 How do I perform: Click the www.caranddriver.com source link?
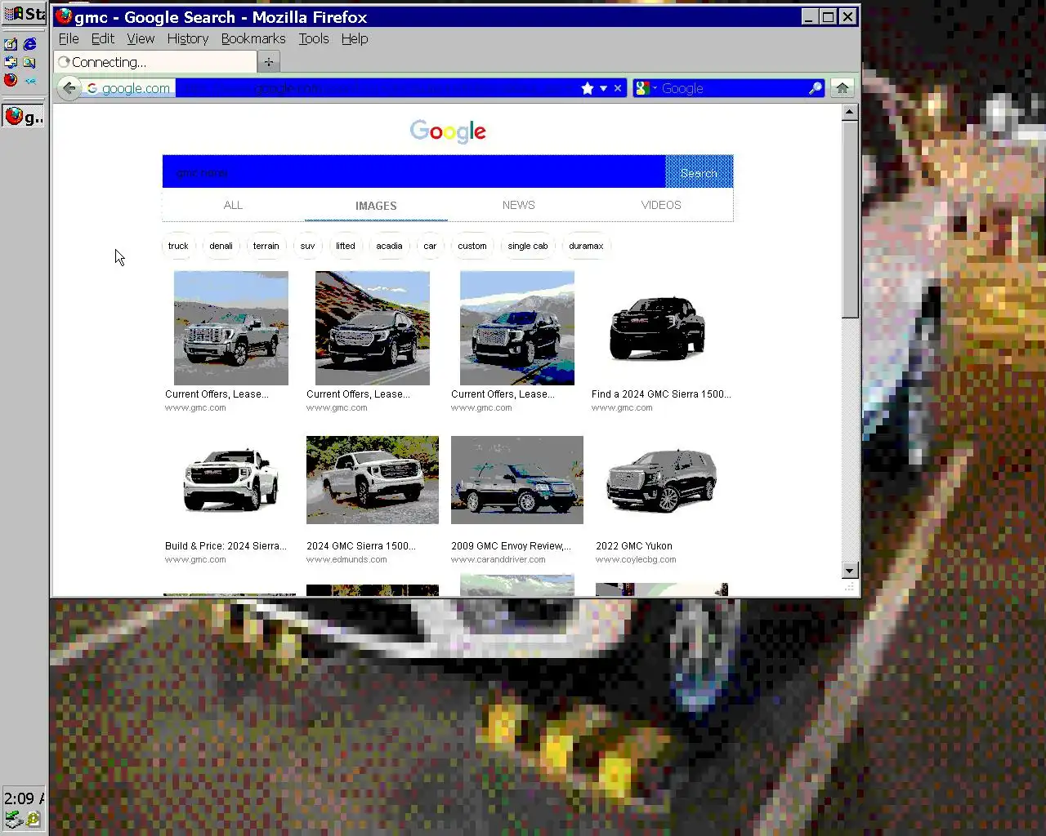[x=498, y=560]
